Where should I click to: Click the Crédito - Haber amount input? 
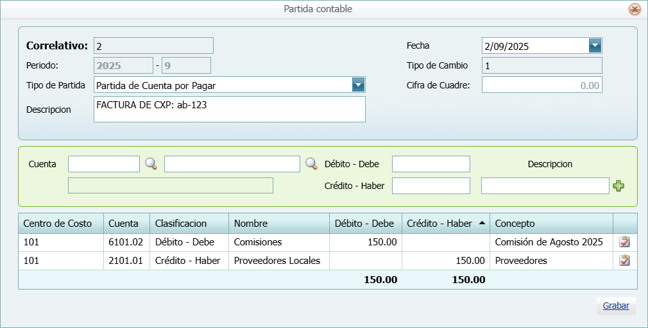click(x=431, y=186)
